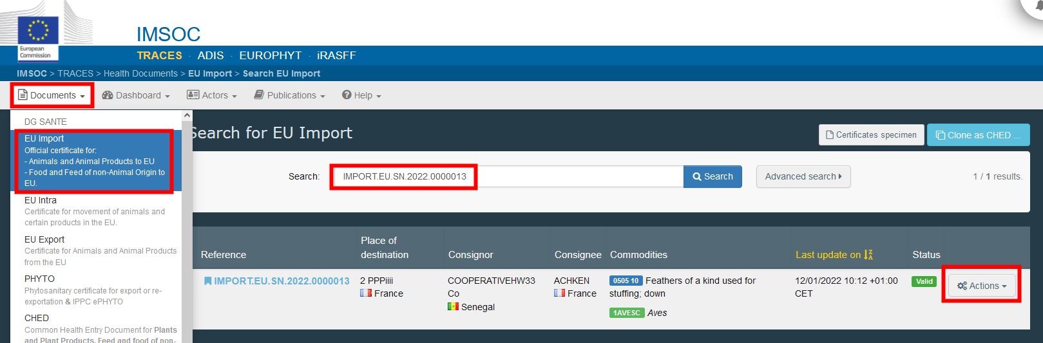Open the Documents menu
Image resolution: width=1043 pixels, height=343 pixels.
(x=52, y=95)
